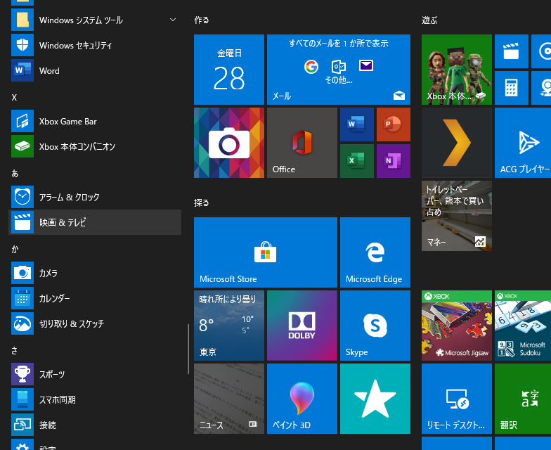Click the あ letter group header
551x450 pixels.
[x=15, y=173]
